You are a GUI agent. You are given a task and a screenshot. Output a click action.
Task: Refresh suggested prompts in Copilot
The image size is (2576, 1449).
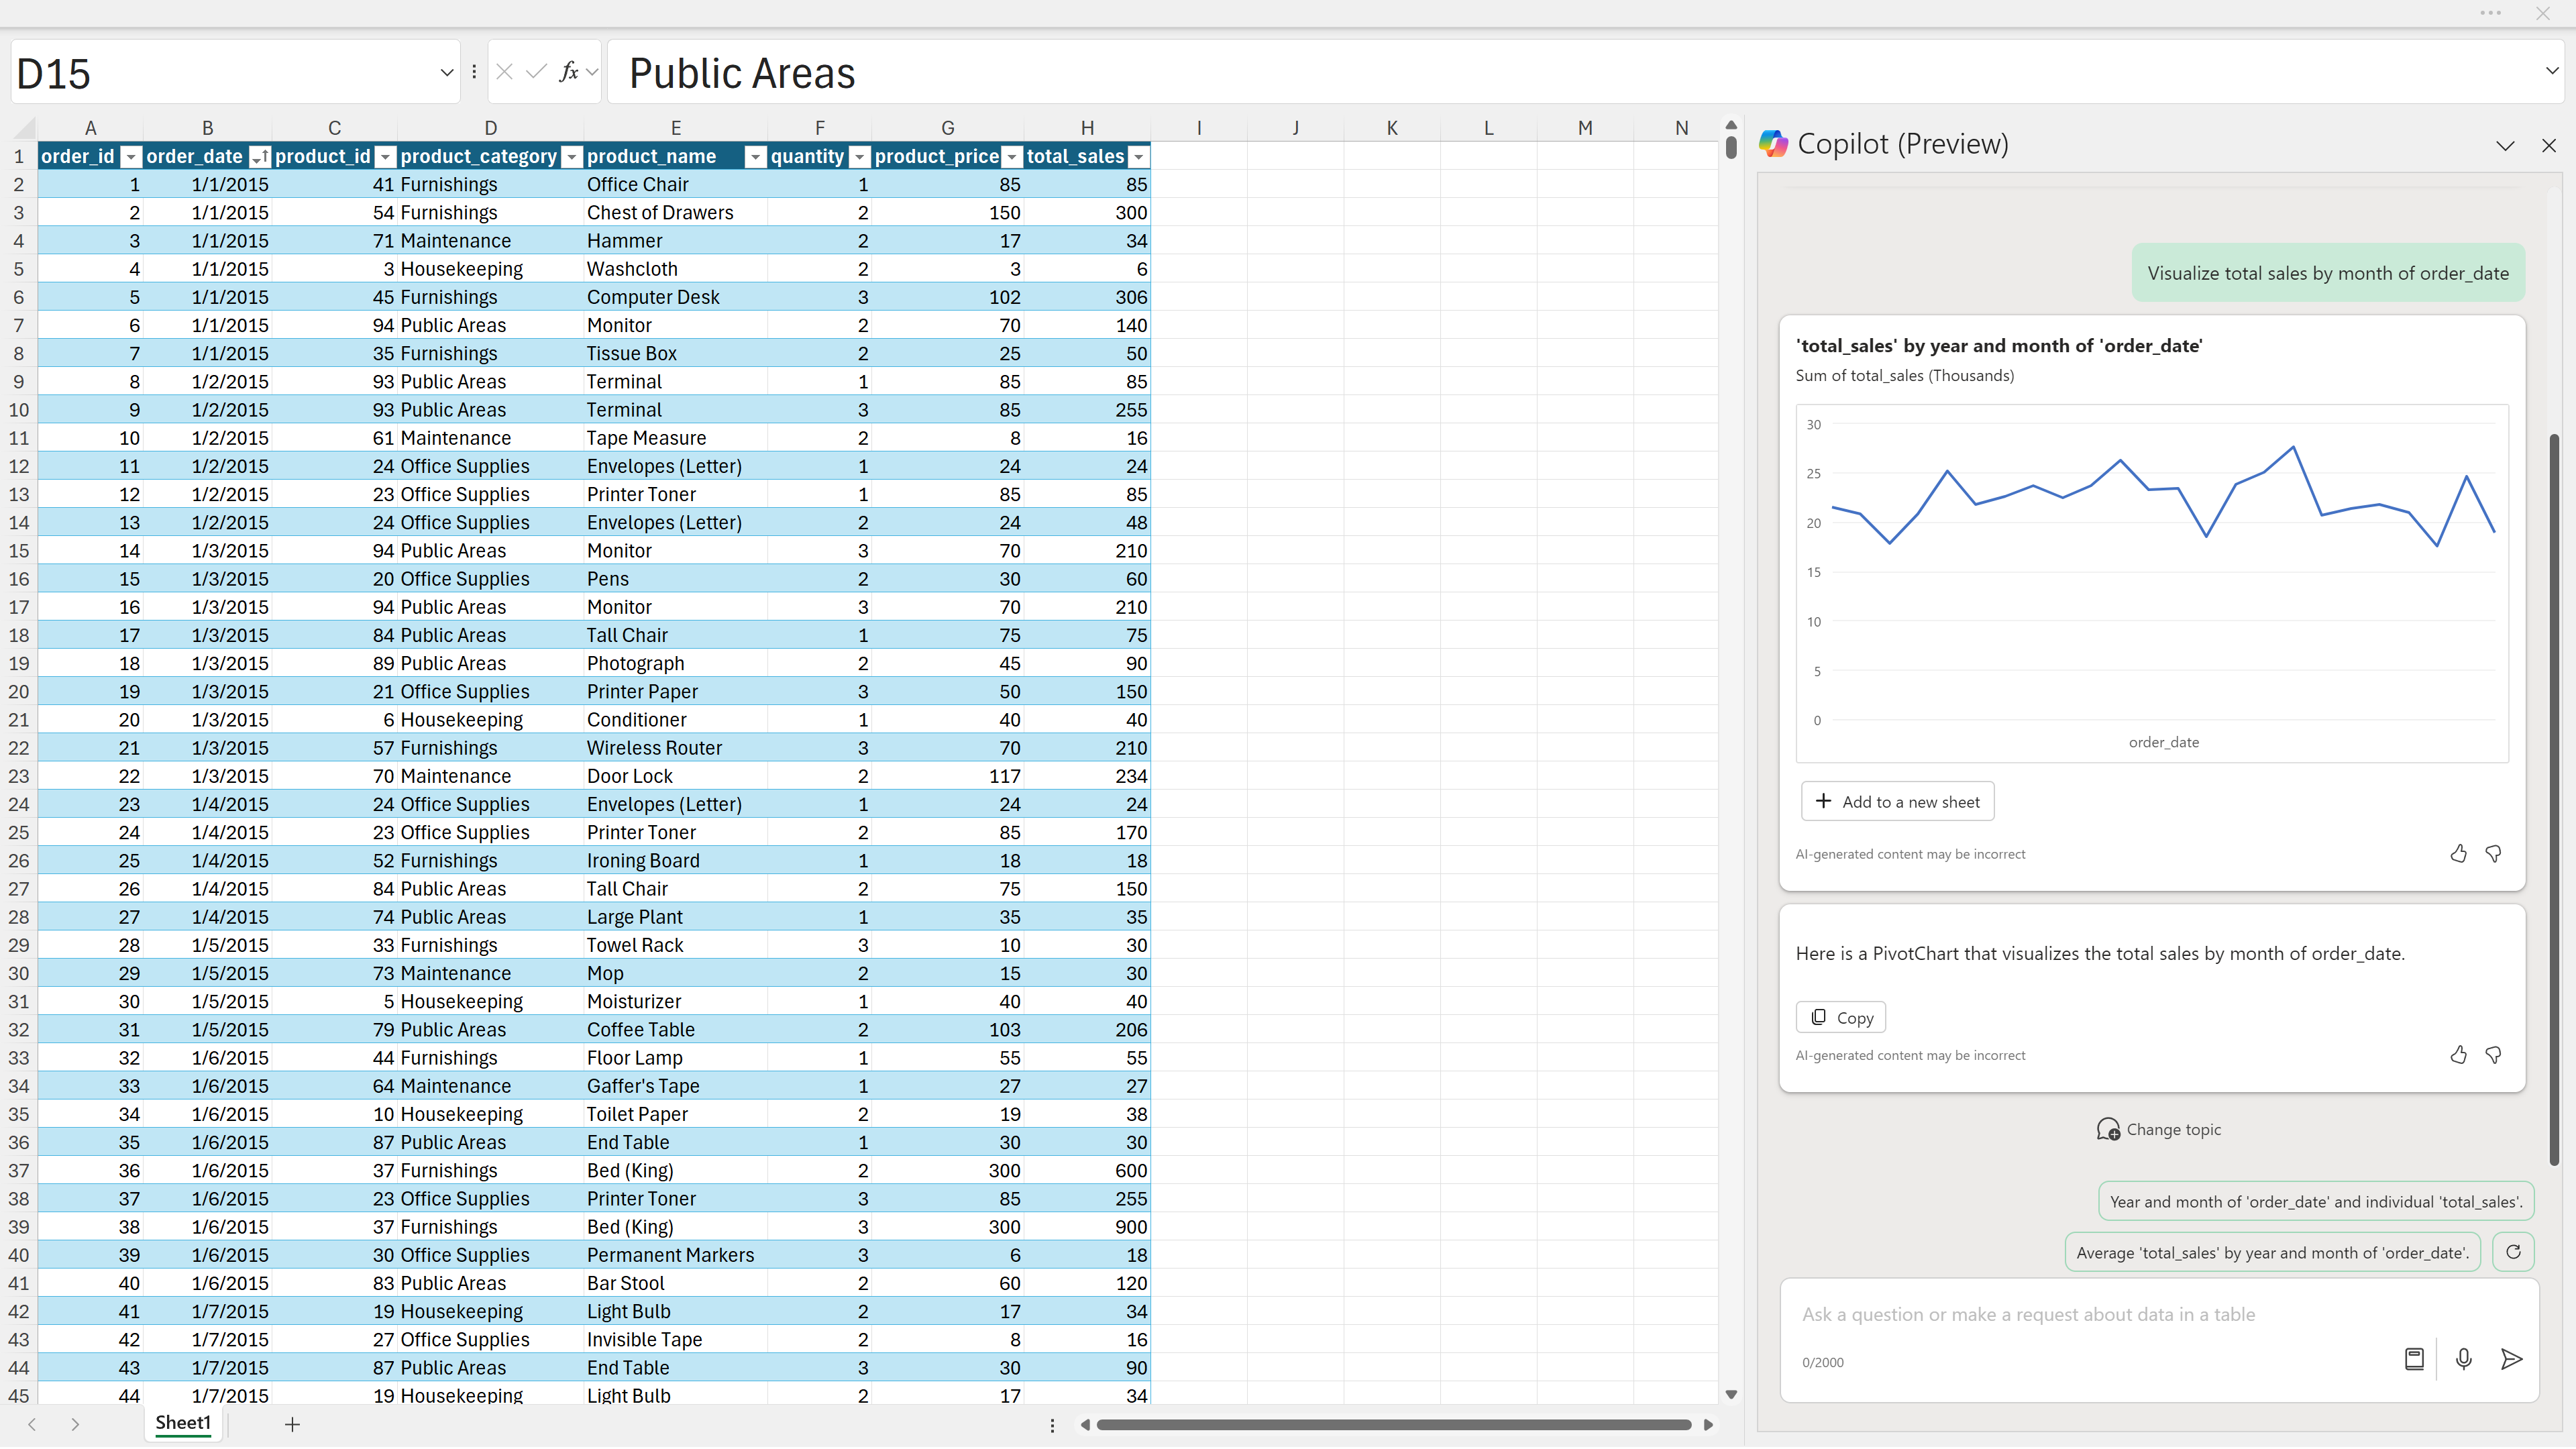click(2513, 1253)
